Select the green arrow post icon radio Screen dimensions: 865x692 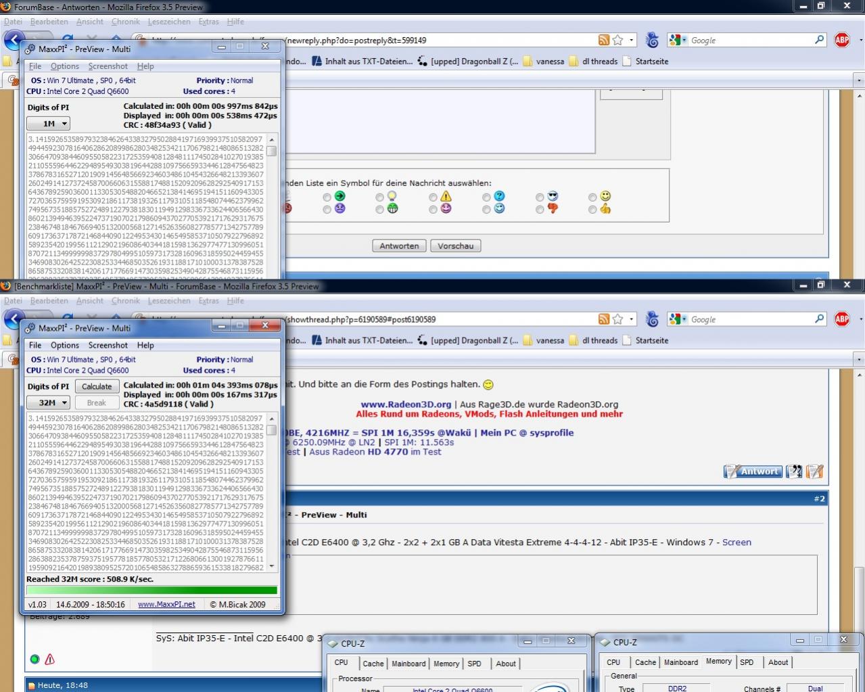tap(327, 198)
